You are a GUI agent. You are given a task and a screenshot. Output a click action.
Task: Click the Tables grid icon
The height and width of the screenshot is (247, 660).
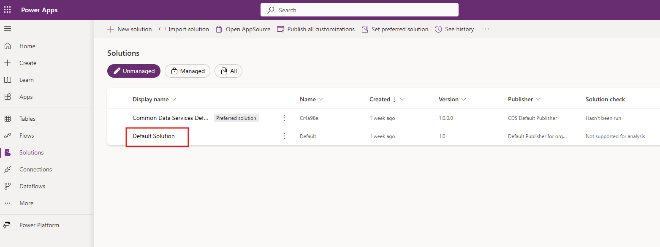click(x=8, y=119)
